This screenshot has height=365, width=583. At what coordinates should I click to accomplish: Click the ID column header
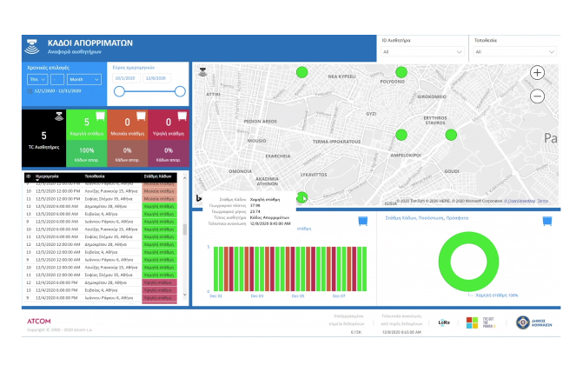pos(29,176)
